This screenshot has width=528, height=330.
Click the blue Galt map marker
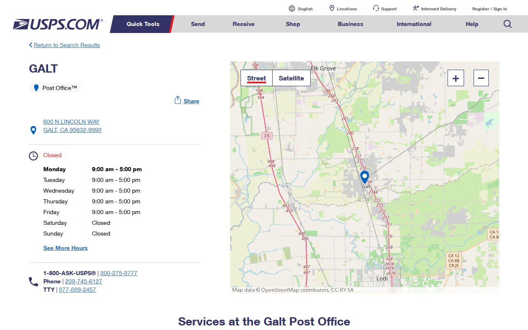365,177
